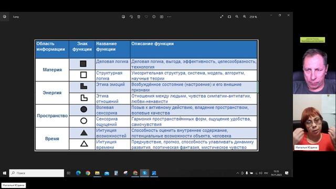Click the Наталья Юдина label at bottom-left
Screen dimensions: 336x189
(x=14, y=185)
